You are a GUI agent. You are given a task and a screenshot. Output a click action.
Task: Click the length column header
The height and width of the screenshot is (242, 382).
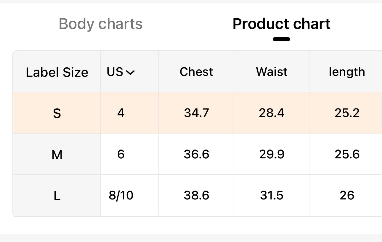(x=347, y=72)
